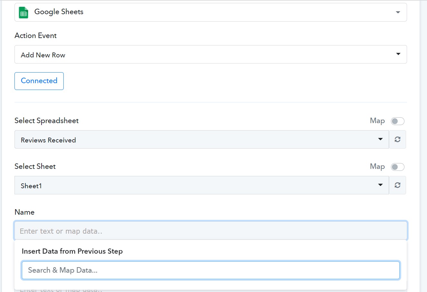Viewport: 427px width, 292px height.
Task: Click the Map label beside Select Spreadsheet
Action: coord(377,121)
